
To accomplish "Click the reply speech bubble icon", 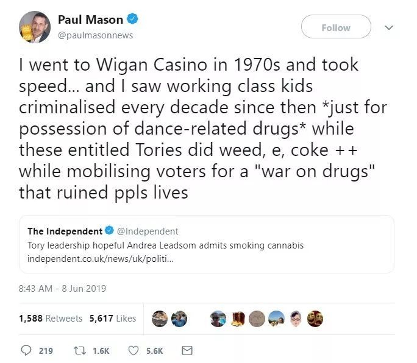I will [x=26, y=351].
